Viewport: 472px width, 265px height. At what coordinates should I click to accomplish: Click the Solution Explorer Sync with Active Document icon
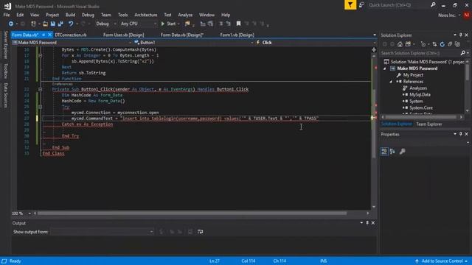coord(434,44)
